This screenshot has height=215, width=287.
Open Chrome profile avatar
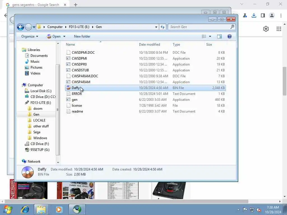coord(272,16)
